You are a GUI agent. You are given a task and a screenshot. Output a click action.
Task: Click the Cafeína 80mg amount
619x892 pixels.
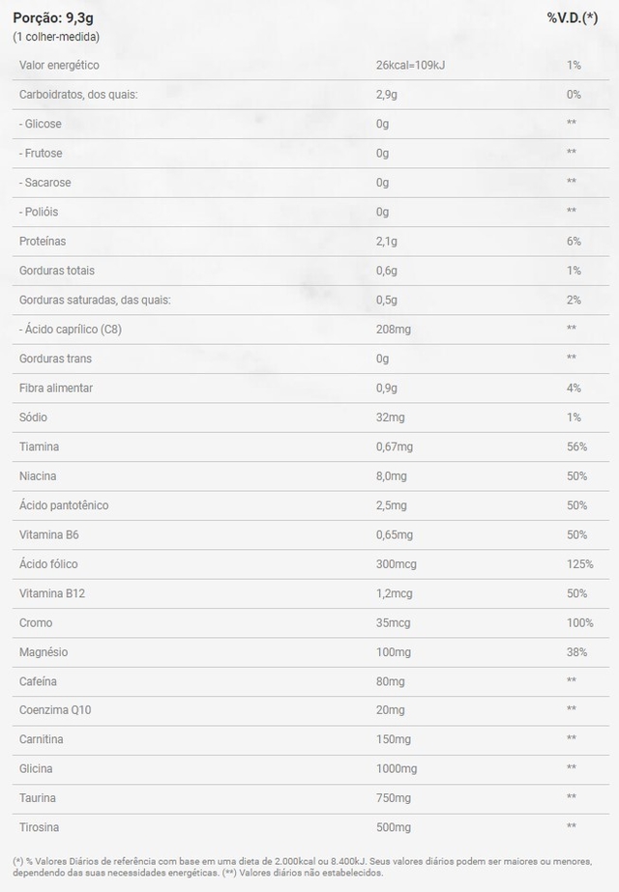click(391, 681)
